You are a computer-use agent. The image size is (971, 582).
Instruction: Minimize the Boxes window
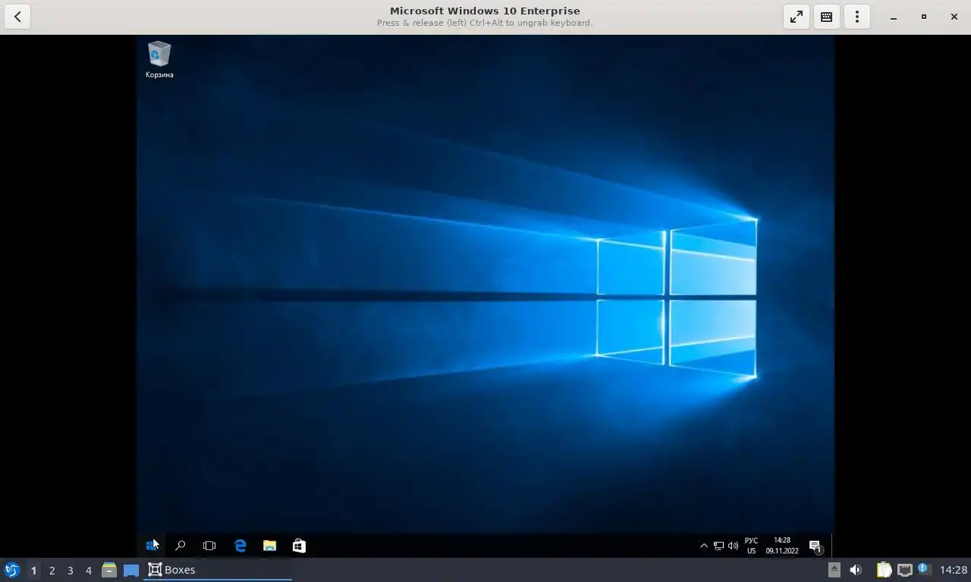point(894,17)
